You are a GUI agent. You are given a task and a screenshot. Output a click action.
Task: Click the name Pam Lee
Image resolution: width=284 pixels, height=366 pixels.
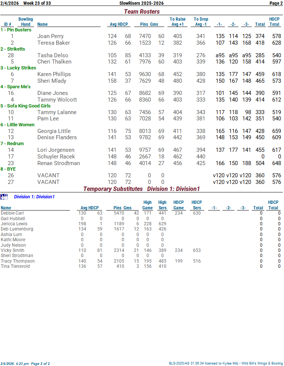tap(48, 119)
